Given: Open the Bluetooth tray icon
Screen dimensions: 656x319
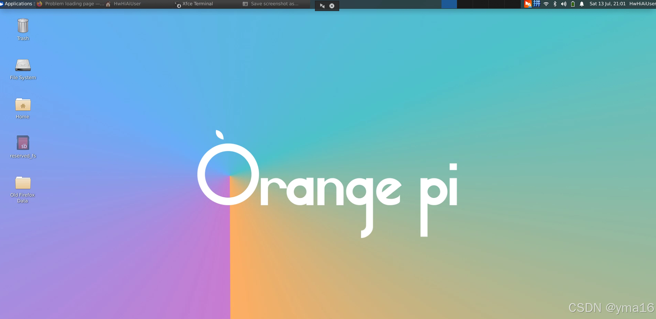Looking at the screenshot, I should click(x=555, y=4).
